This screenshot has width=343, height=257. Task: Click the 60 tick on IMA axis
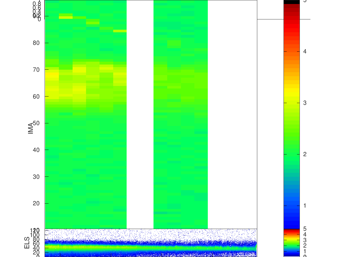click(36, 97)
